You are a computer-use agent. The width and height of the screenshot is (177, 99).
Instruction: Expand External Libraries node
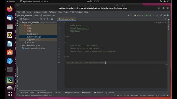[20, 45]
